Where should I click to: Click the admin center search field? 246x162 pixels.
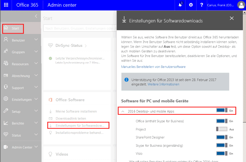pos(80,28)
